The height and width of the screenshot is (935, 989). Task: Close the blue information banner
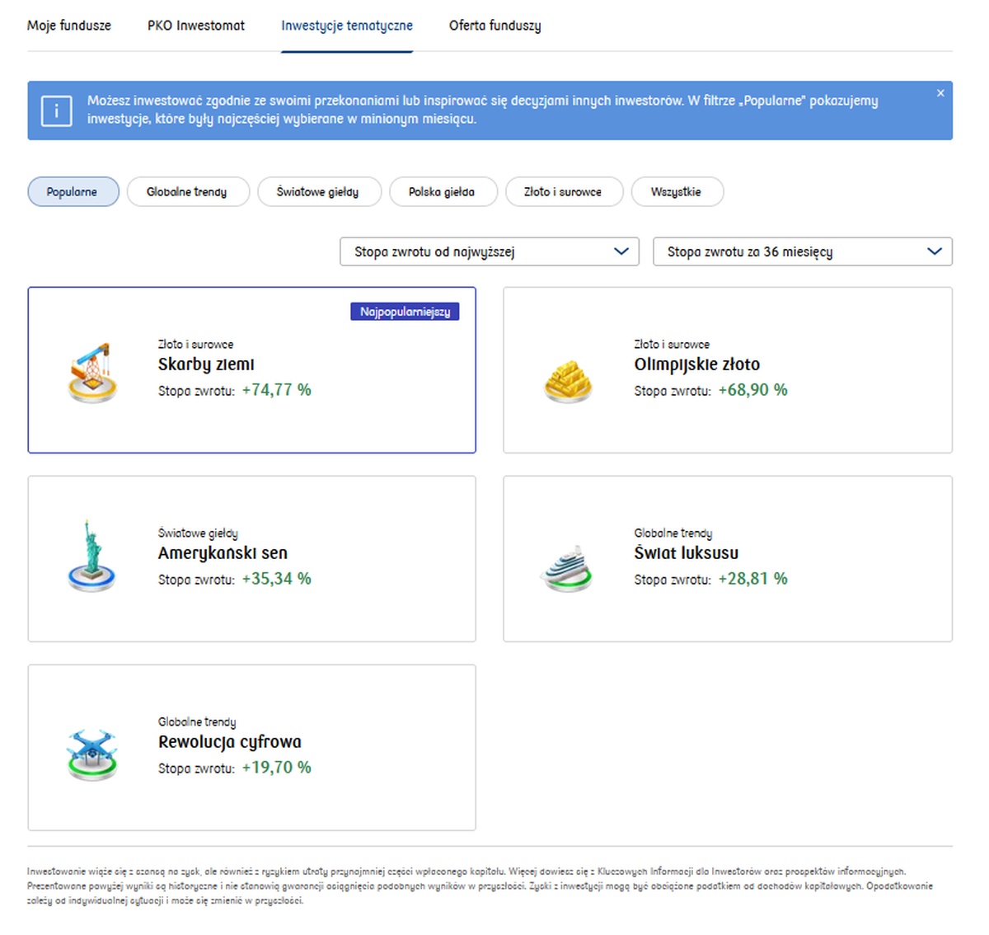[x=940, y=93]
